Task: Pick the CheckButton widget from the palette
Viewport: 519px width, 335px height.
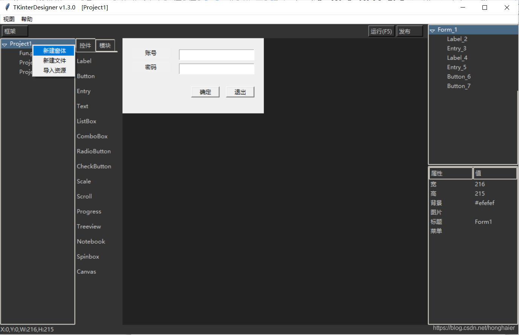Action: tap(94, 166)
